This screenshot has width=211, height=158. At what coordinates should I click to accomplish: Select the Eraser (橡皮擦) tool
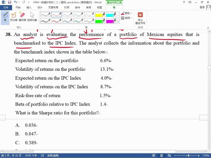[22, 16]
